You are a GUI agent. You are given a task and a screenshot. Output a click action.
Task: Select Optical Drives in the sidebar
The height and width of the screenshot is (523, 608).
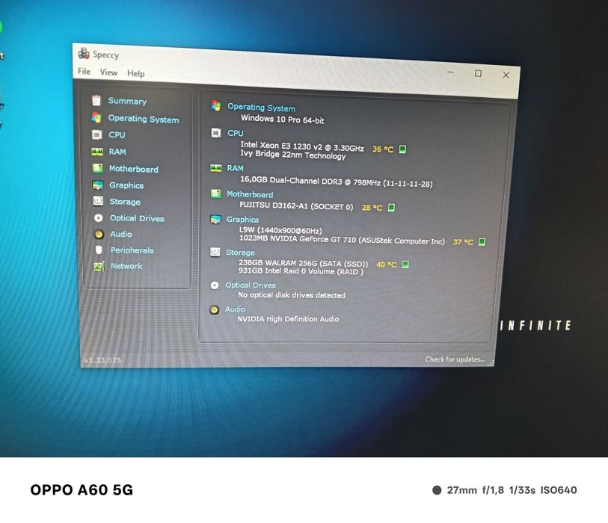pos(137,218)
